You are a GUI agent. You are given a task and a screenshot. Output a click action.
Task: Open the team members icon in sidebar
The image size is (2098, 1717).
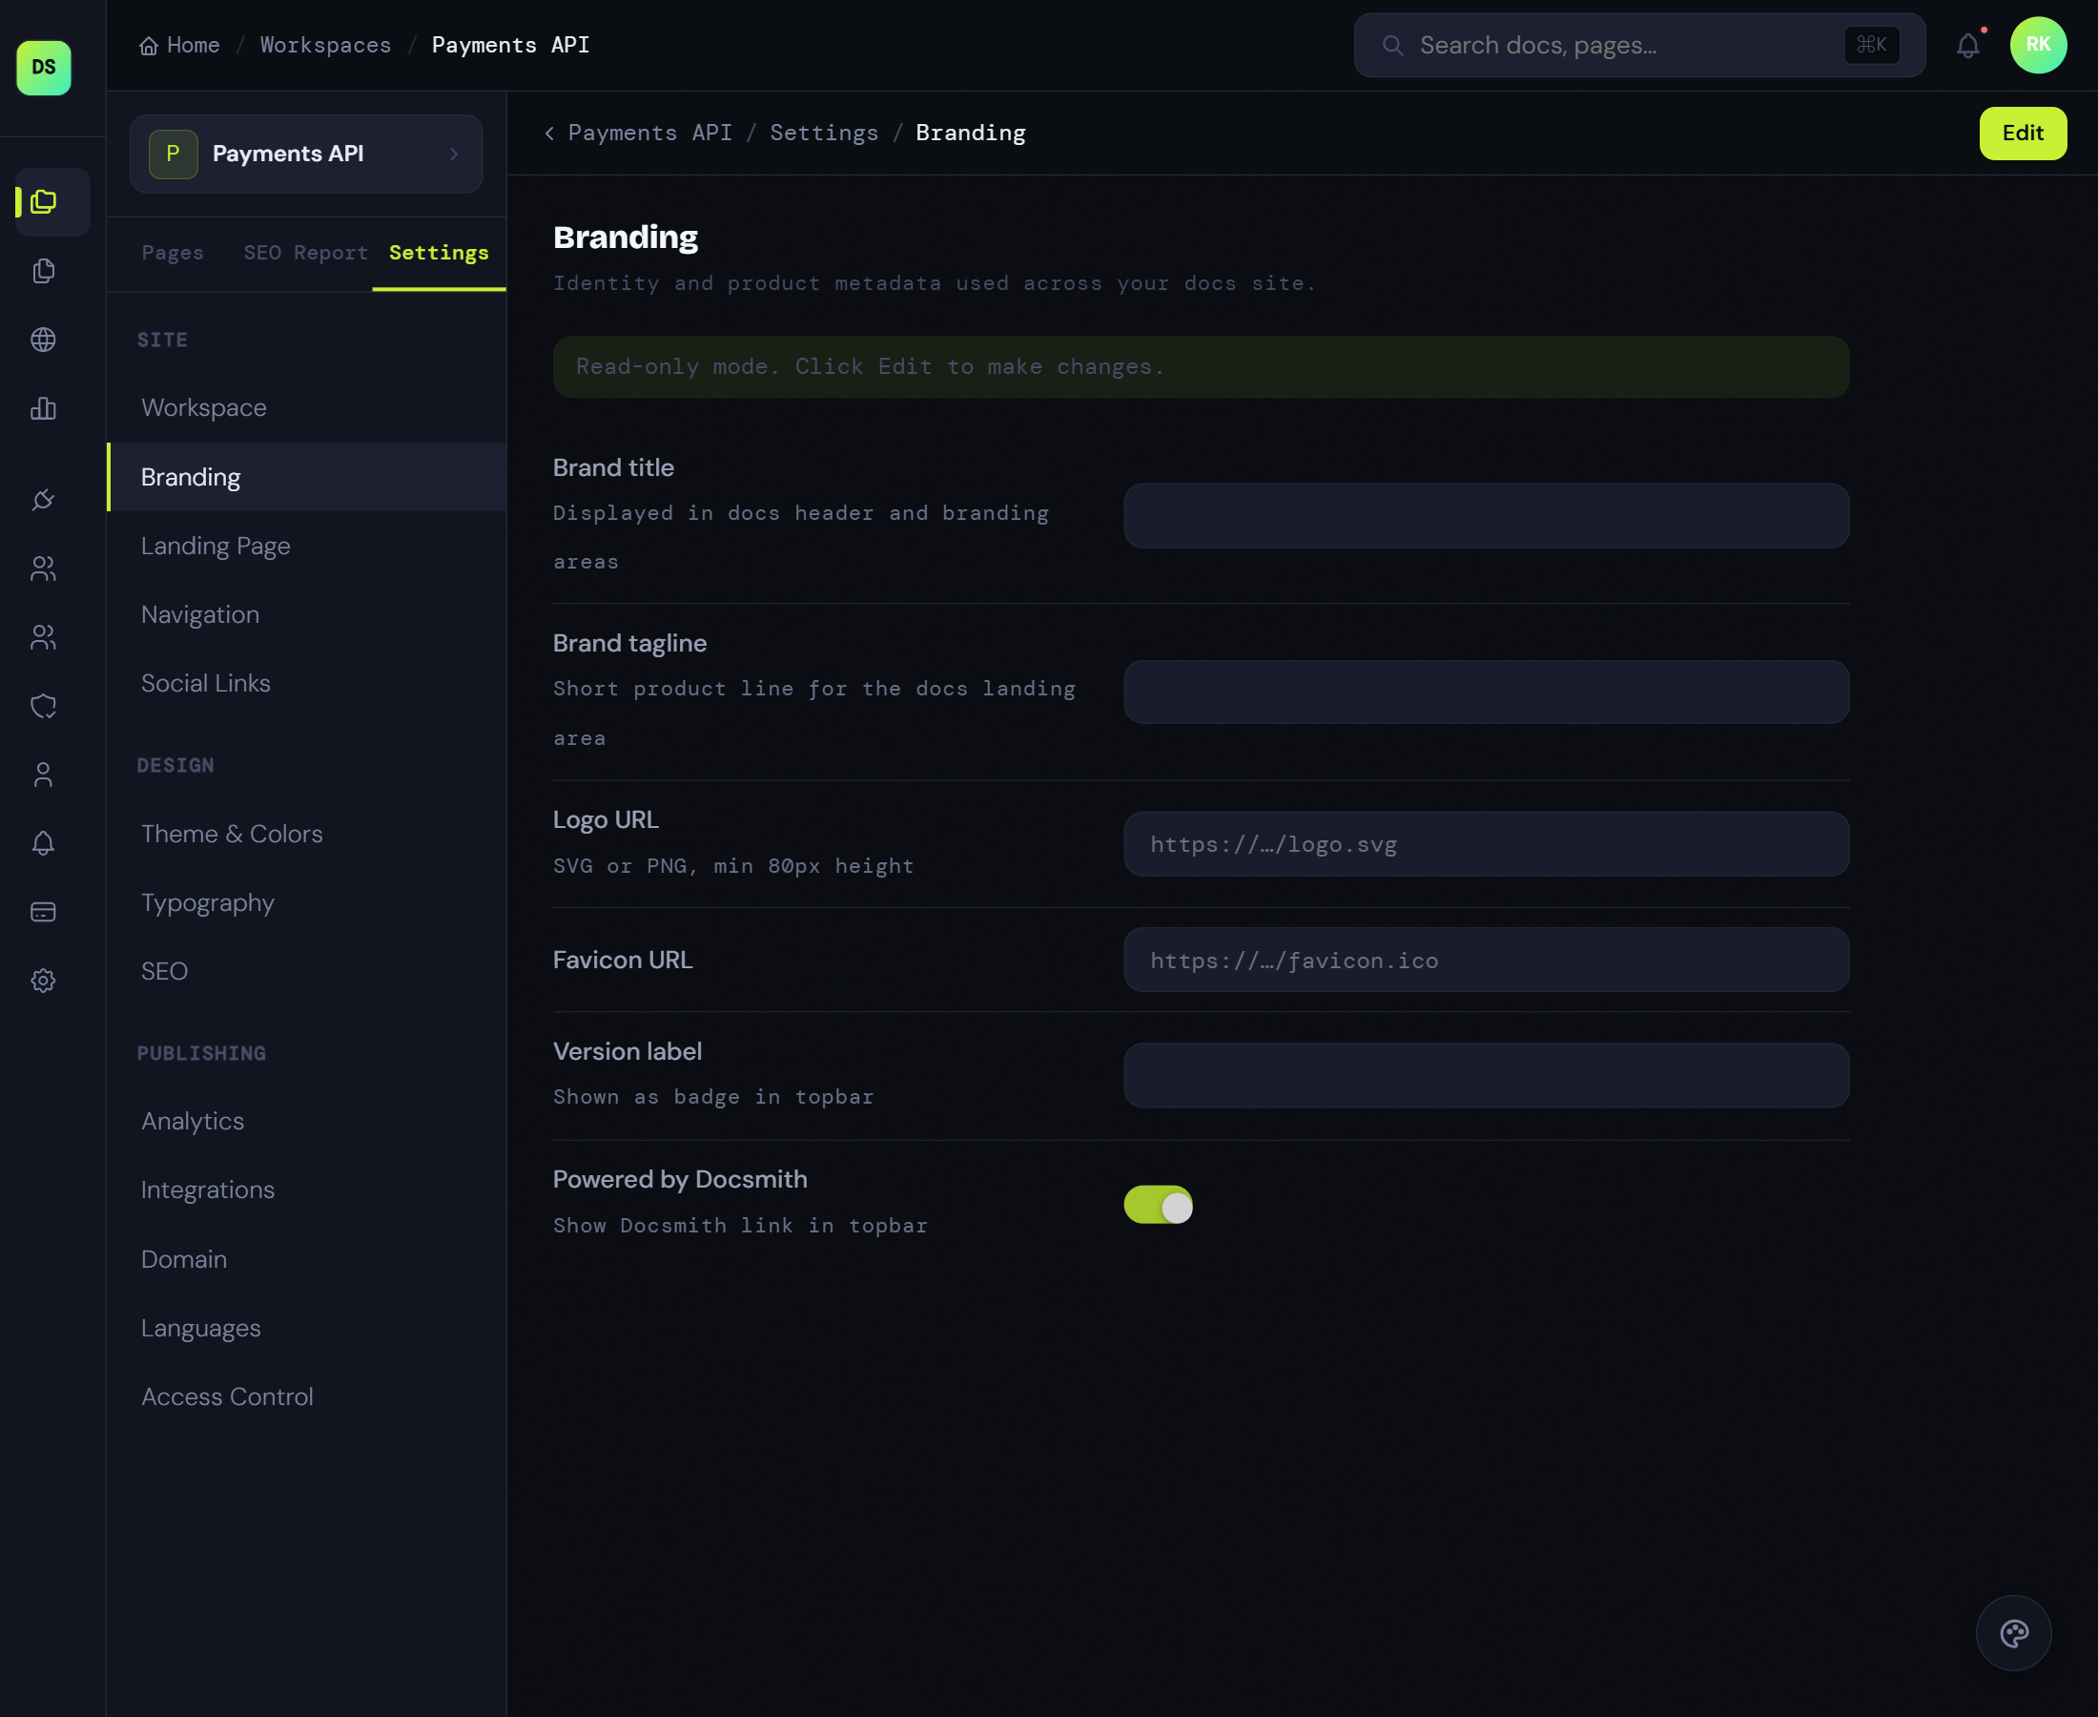(x=43, y=568)
